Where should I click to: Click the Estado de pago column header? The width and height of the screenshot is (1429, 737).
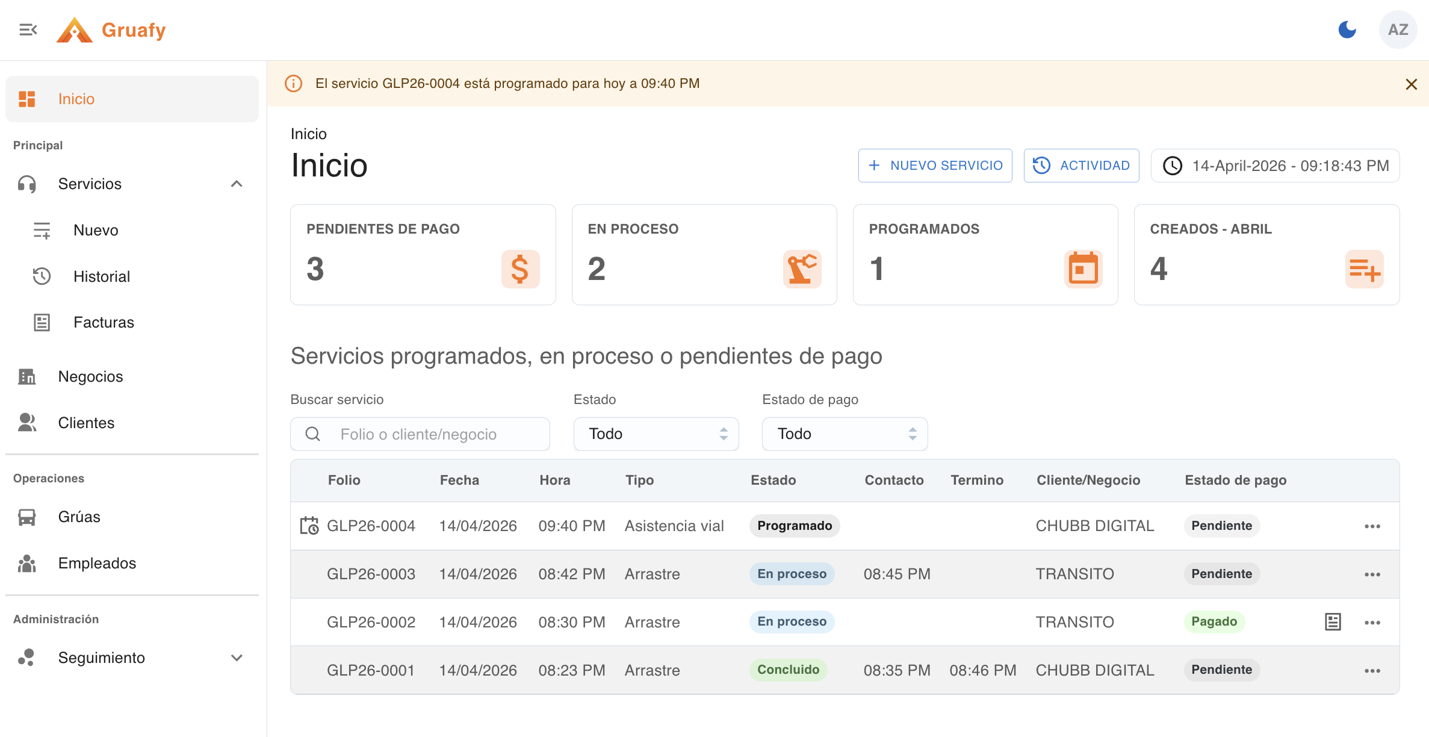click(1236, 480)
